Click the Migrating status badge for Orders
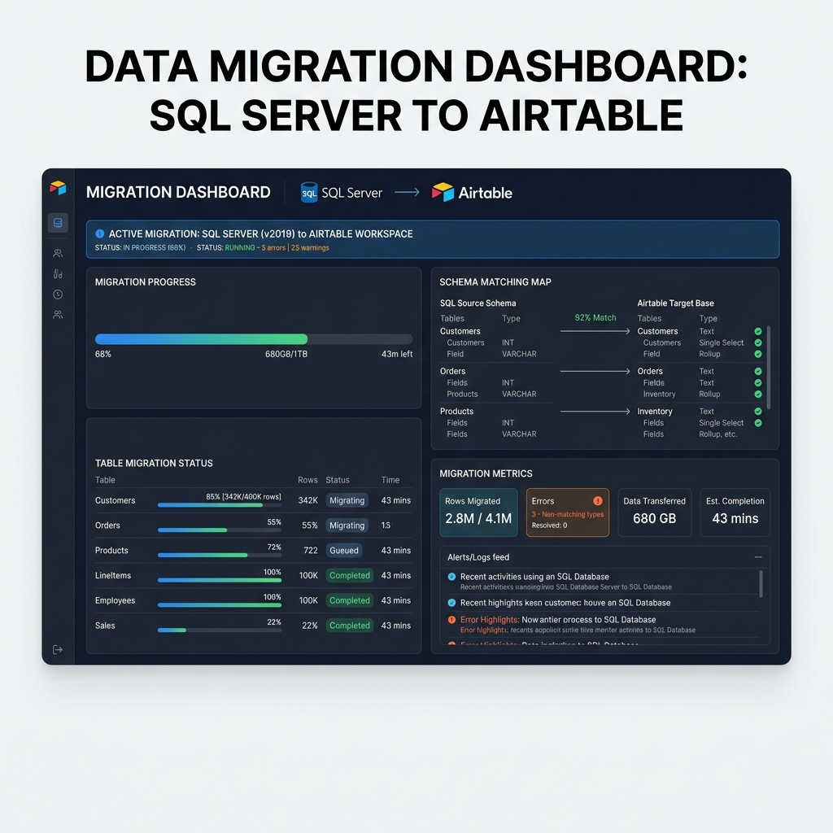Viewport: 833px width, 833px height. point(347,526)
